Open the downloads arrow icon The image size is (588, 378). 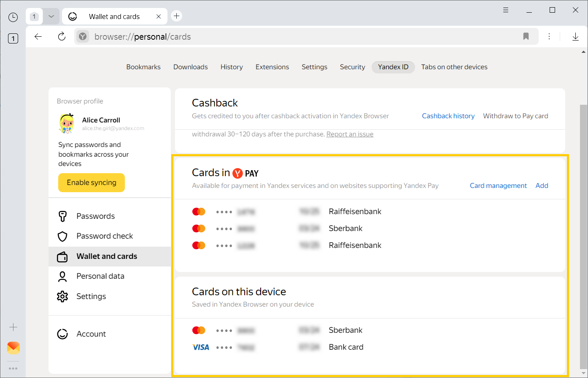point(575,37)
